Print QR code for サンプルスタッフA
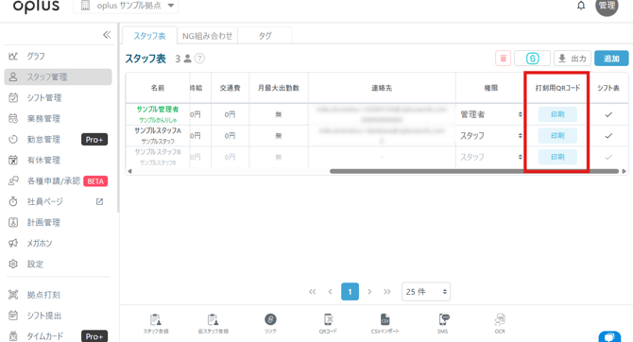The image size is (633, 342). pos(557,136)
